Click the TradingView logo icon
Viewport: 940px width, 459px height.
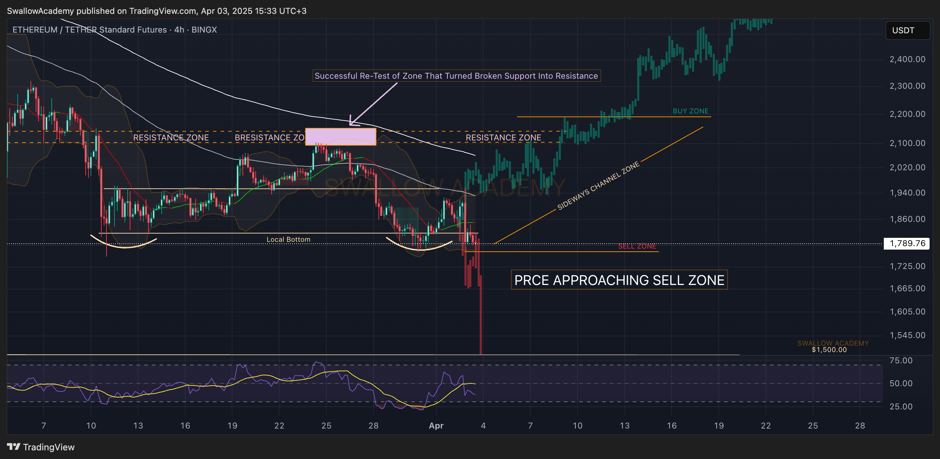(x=14, y=447)
